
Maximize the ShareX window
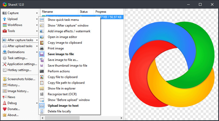tap(200, 4)
